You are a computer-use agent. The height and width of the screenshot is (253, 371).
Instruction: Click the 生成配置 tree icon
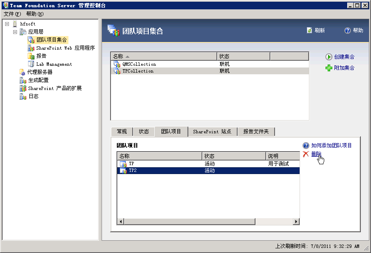point(23,80)
